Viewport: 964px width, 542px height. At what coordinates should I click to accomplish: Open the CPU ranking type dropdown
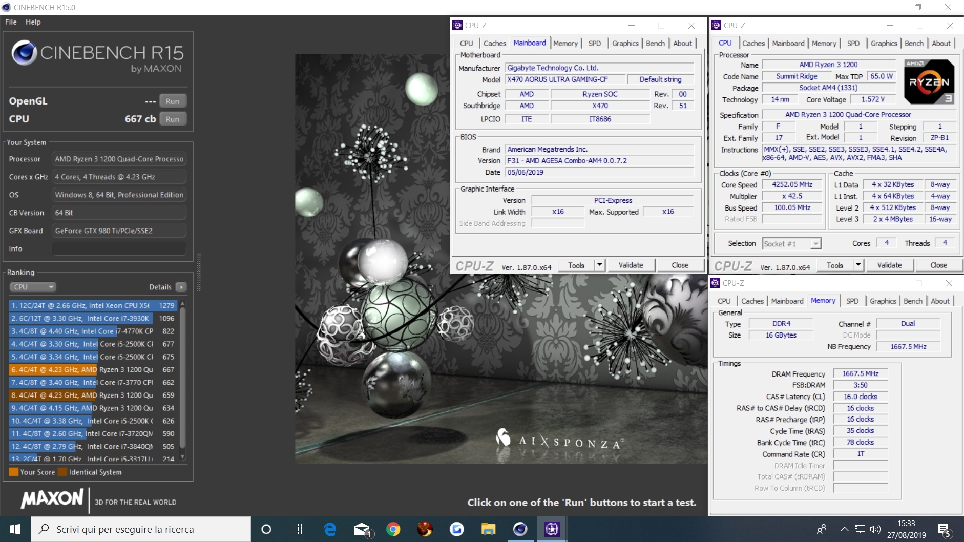(x=33, y=287)
